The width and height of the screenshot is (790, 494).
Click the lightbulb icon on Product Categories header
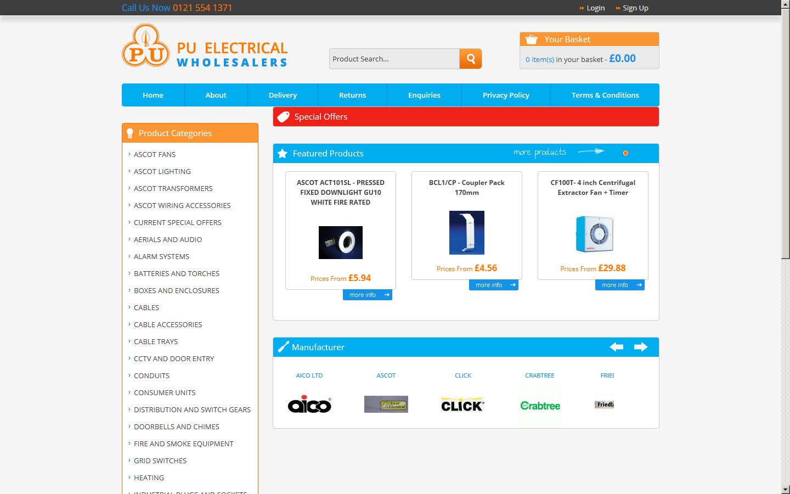129,132
